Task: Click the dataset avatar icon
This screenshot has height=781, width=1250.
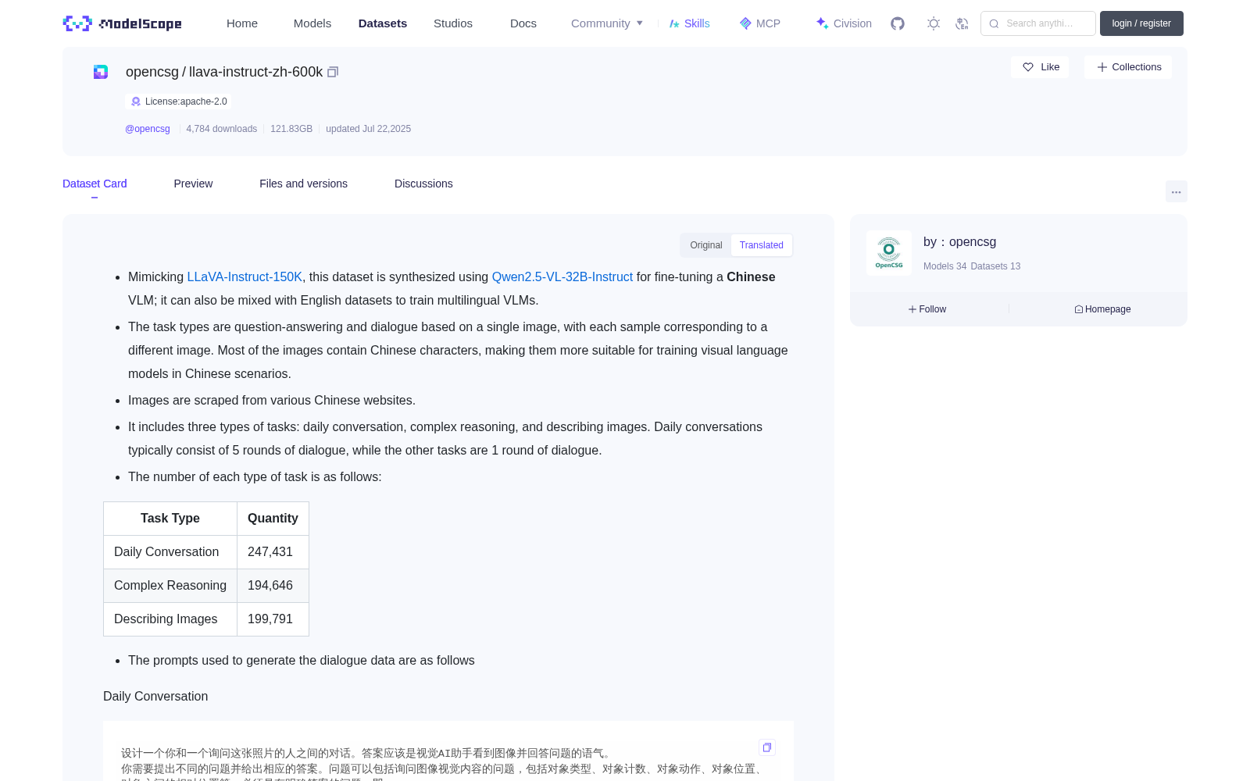Action: [101, 72]
